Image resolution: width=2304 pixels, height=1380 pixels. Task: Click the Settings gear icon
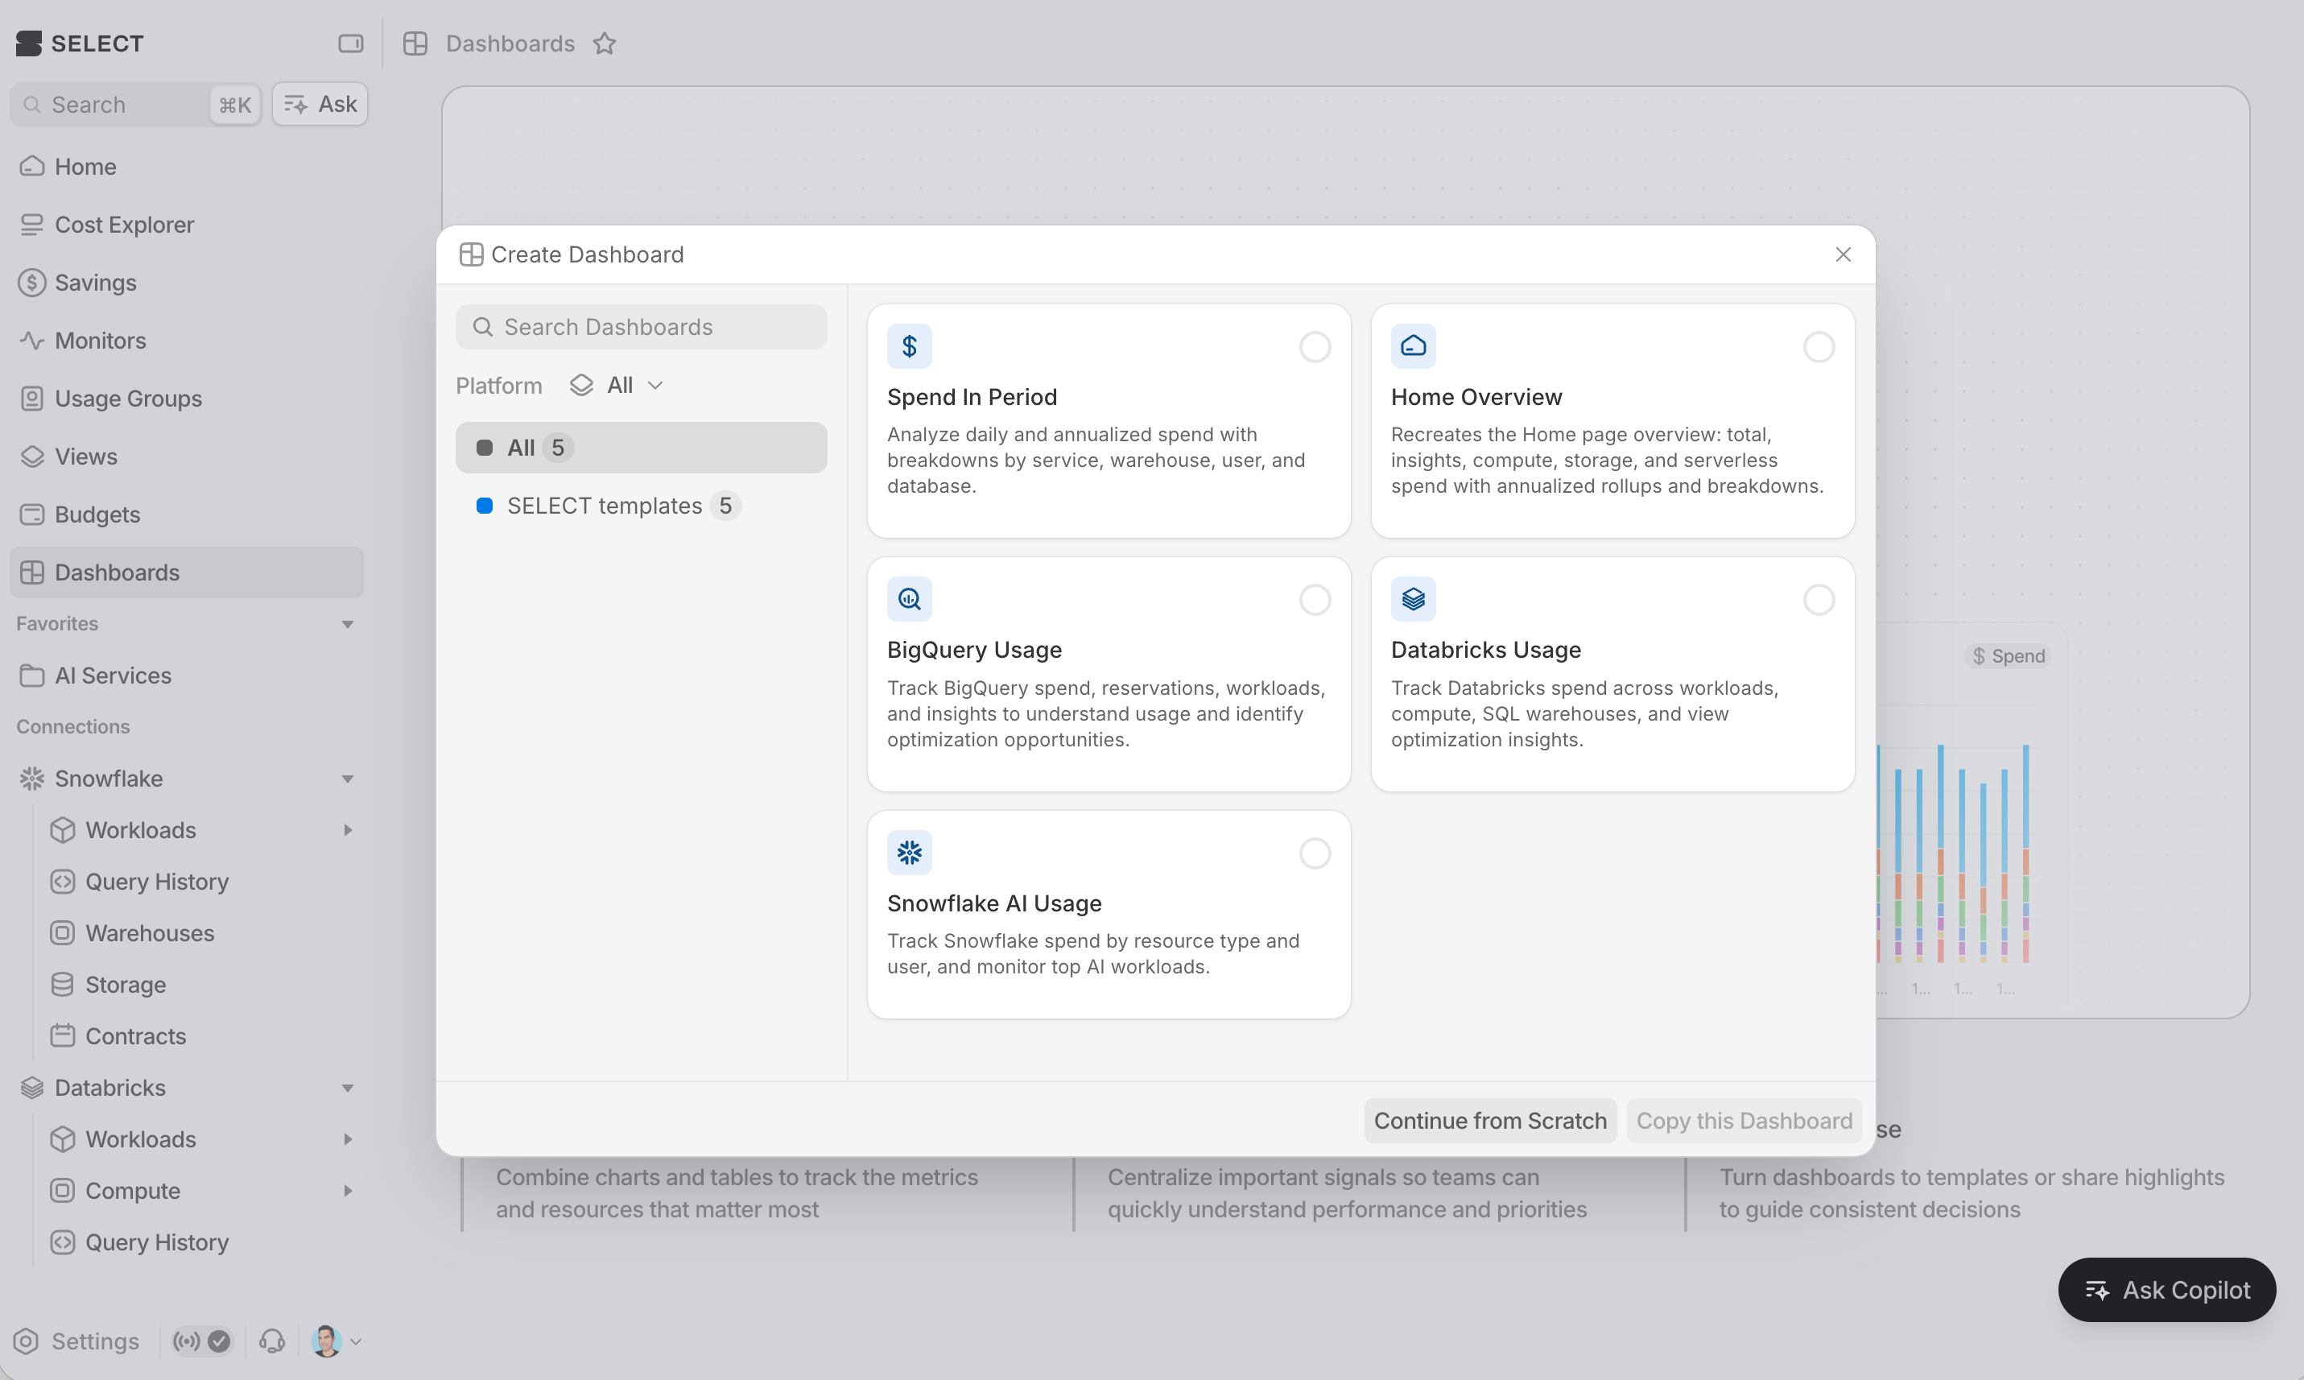click(26, 1341)
